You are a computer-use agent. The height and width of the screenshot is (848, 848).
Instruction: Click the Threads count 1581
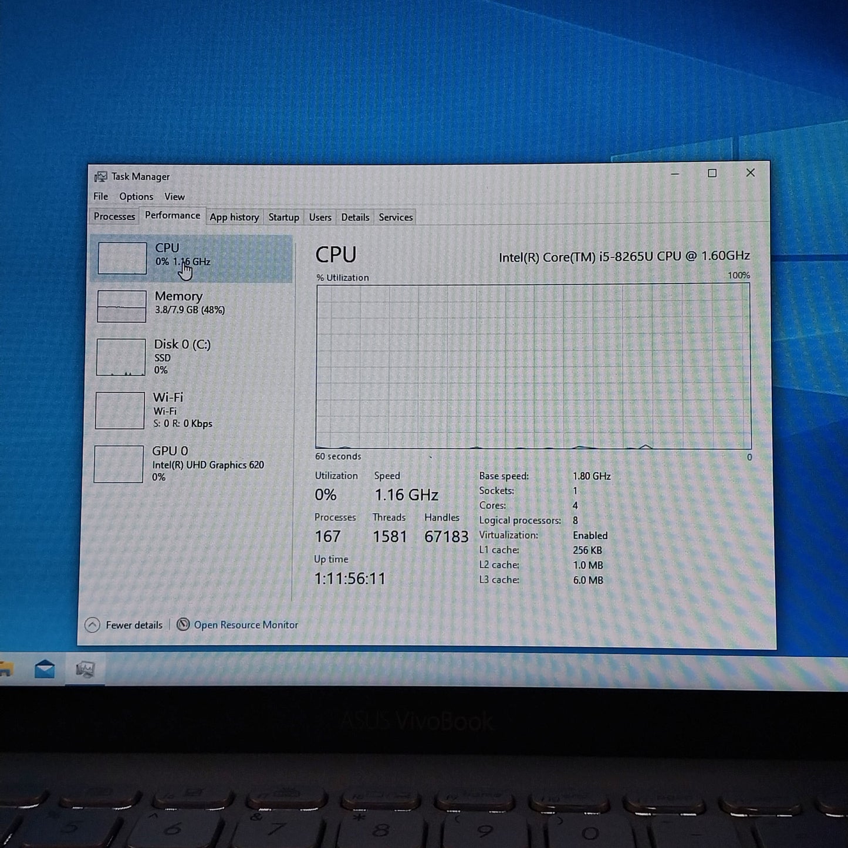tap(390, 537)
